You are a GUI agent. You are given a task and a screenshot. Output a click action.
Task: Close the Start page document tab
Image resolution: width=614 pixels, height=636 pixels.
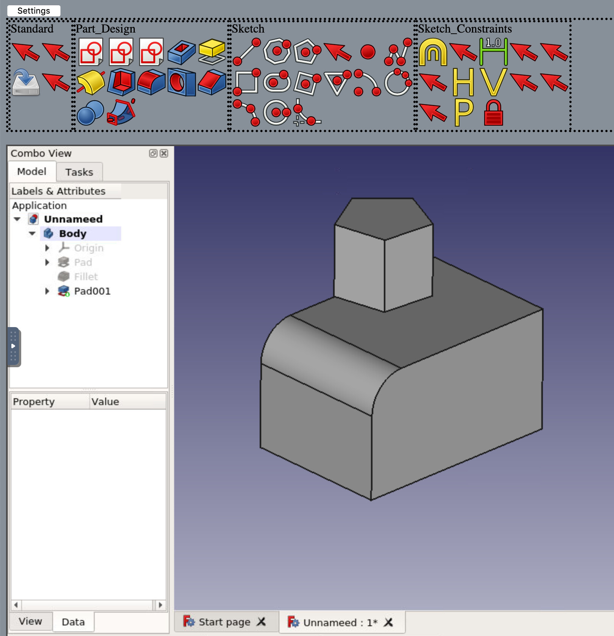261,622
